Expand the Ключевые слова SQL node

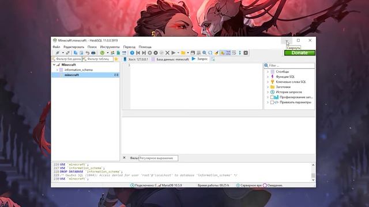(x=268, y=82)
